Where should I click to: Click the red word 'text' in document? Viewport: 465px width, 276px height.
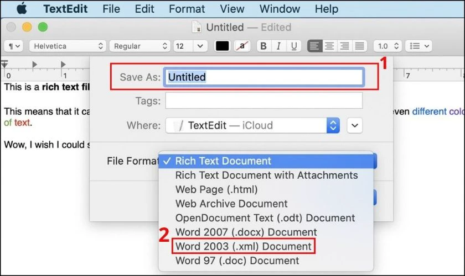(22, 123)
